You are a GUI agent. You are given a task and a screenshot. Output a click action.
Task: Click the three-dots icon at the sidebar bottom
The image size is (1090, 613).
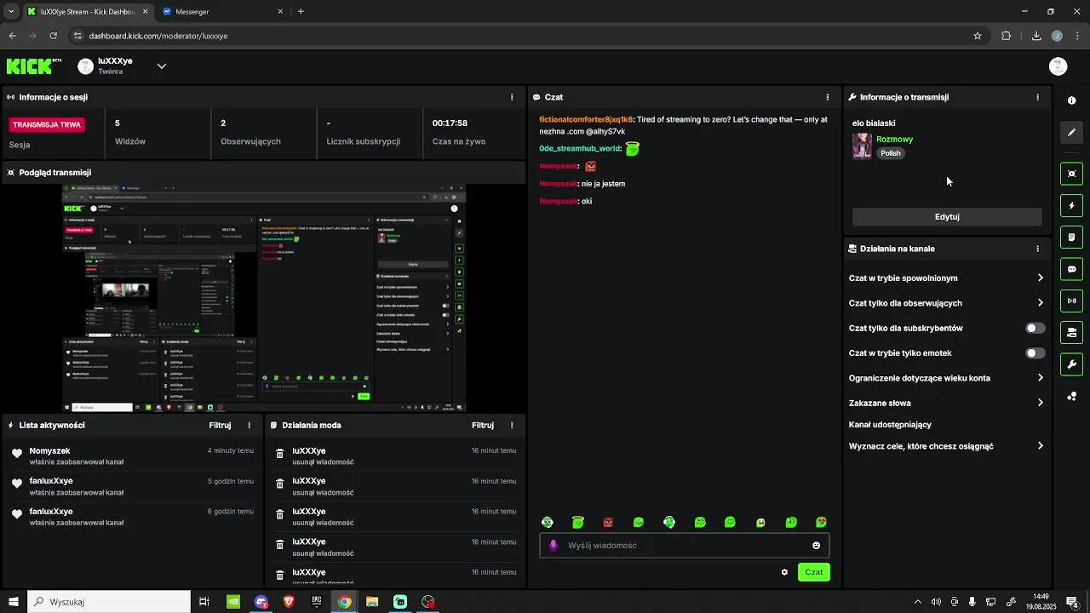[x=1071, y=397]
